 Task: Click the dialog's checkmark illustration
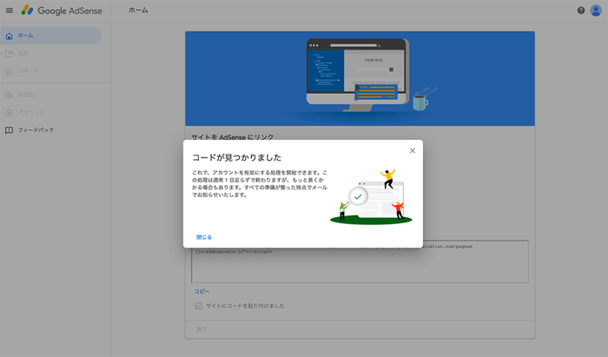coord(371,197)
